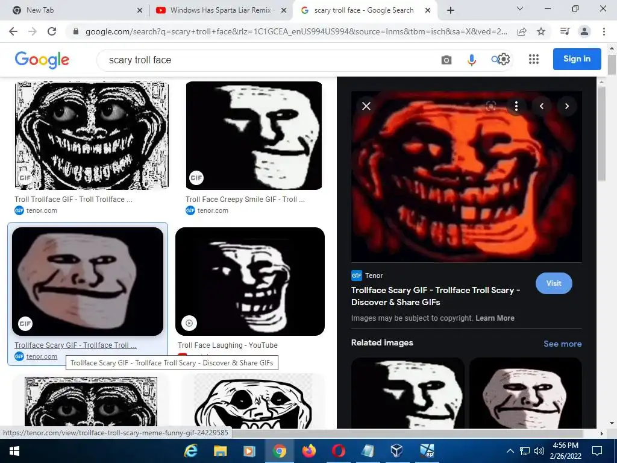Click the page vertical scrollbar thumb
The height and width of the screenshot is (463, 617).
coord(612,64)
